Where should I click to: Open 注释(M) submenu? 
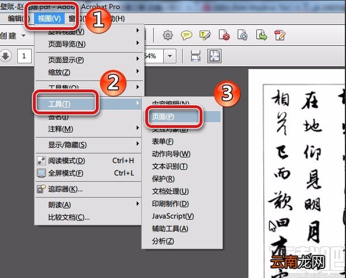coord(88,129)
